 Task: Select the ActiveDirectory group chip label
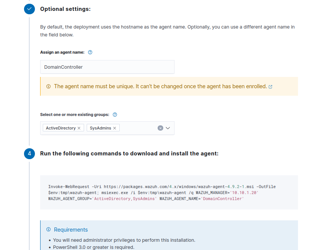pos(60,128)
